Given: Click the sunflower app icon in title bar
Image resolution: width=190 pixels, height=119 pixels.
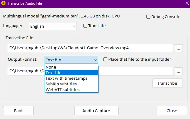Looking at the screenshot, I should [3, 3].
